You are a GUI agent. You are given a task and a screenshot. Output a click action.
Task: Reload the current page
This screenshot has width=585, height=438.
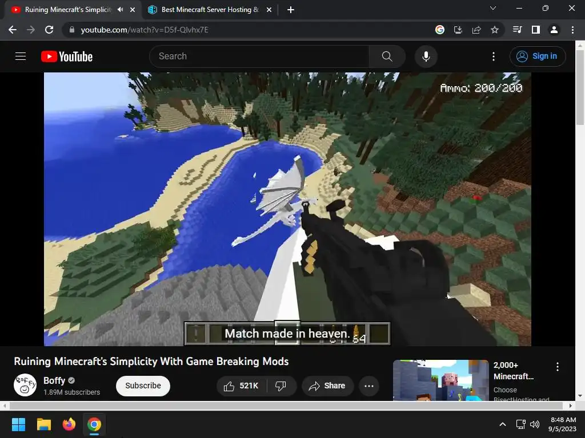pyautogui.click(x=49, y=30)
